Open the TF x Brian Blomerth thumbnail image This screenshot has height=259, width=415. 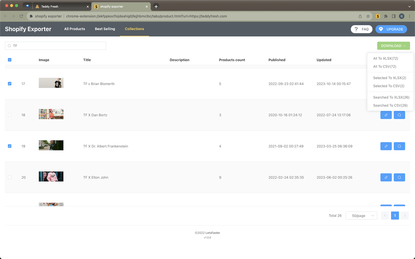(51, 83)
